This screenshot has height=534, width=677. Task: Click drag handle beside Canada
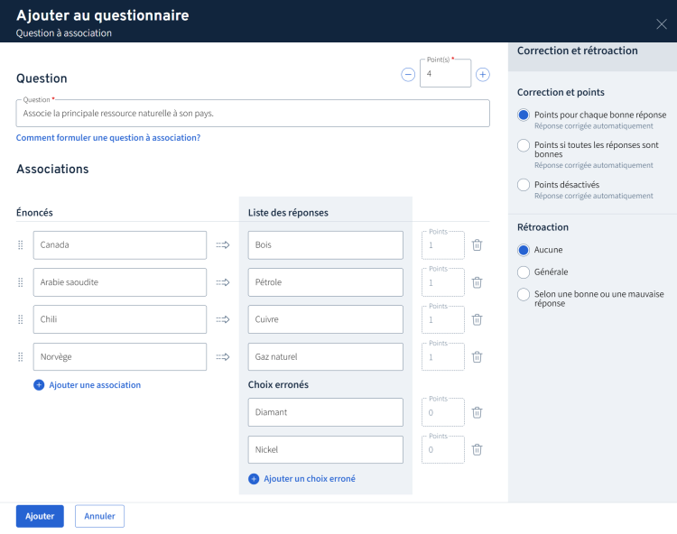click(21, 244)
